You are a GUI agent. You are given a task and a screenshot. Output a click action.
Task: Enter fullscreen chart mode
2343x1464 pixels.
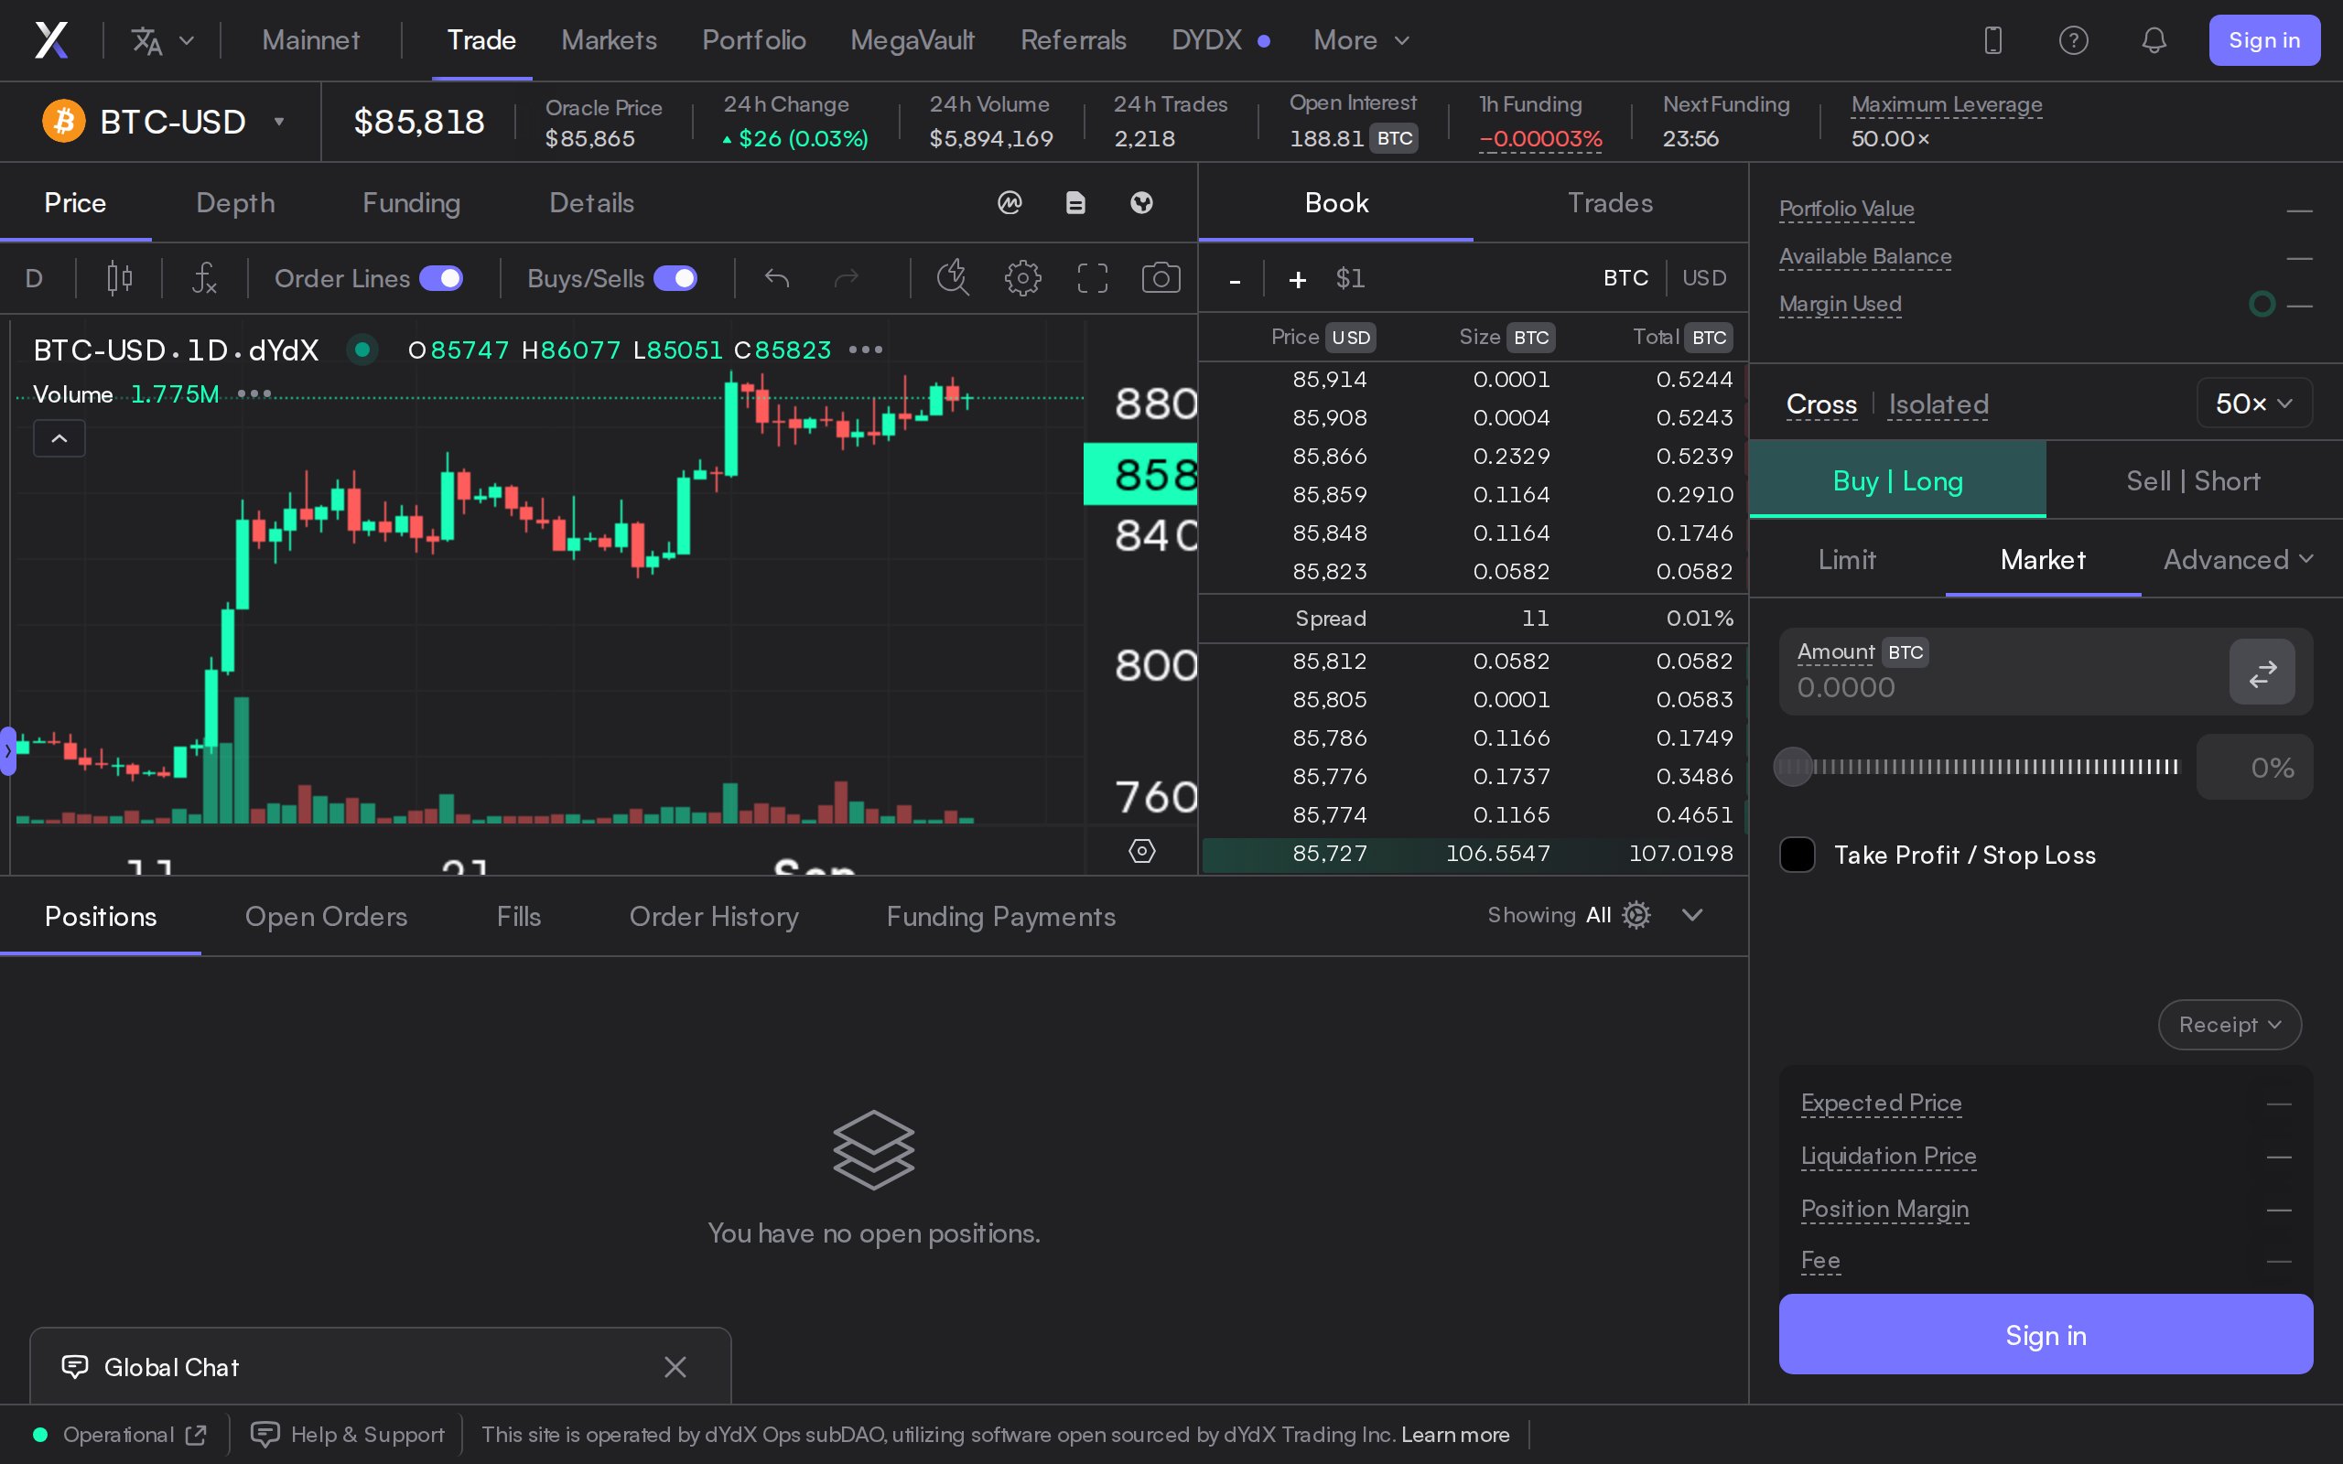click(1092, 279)
